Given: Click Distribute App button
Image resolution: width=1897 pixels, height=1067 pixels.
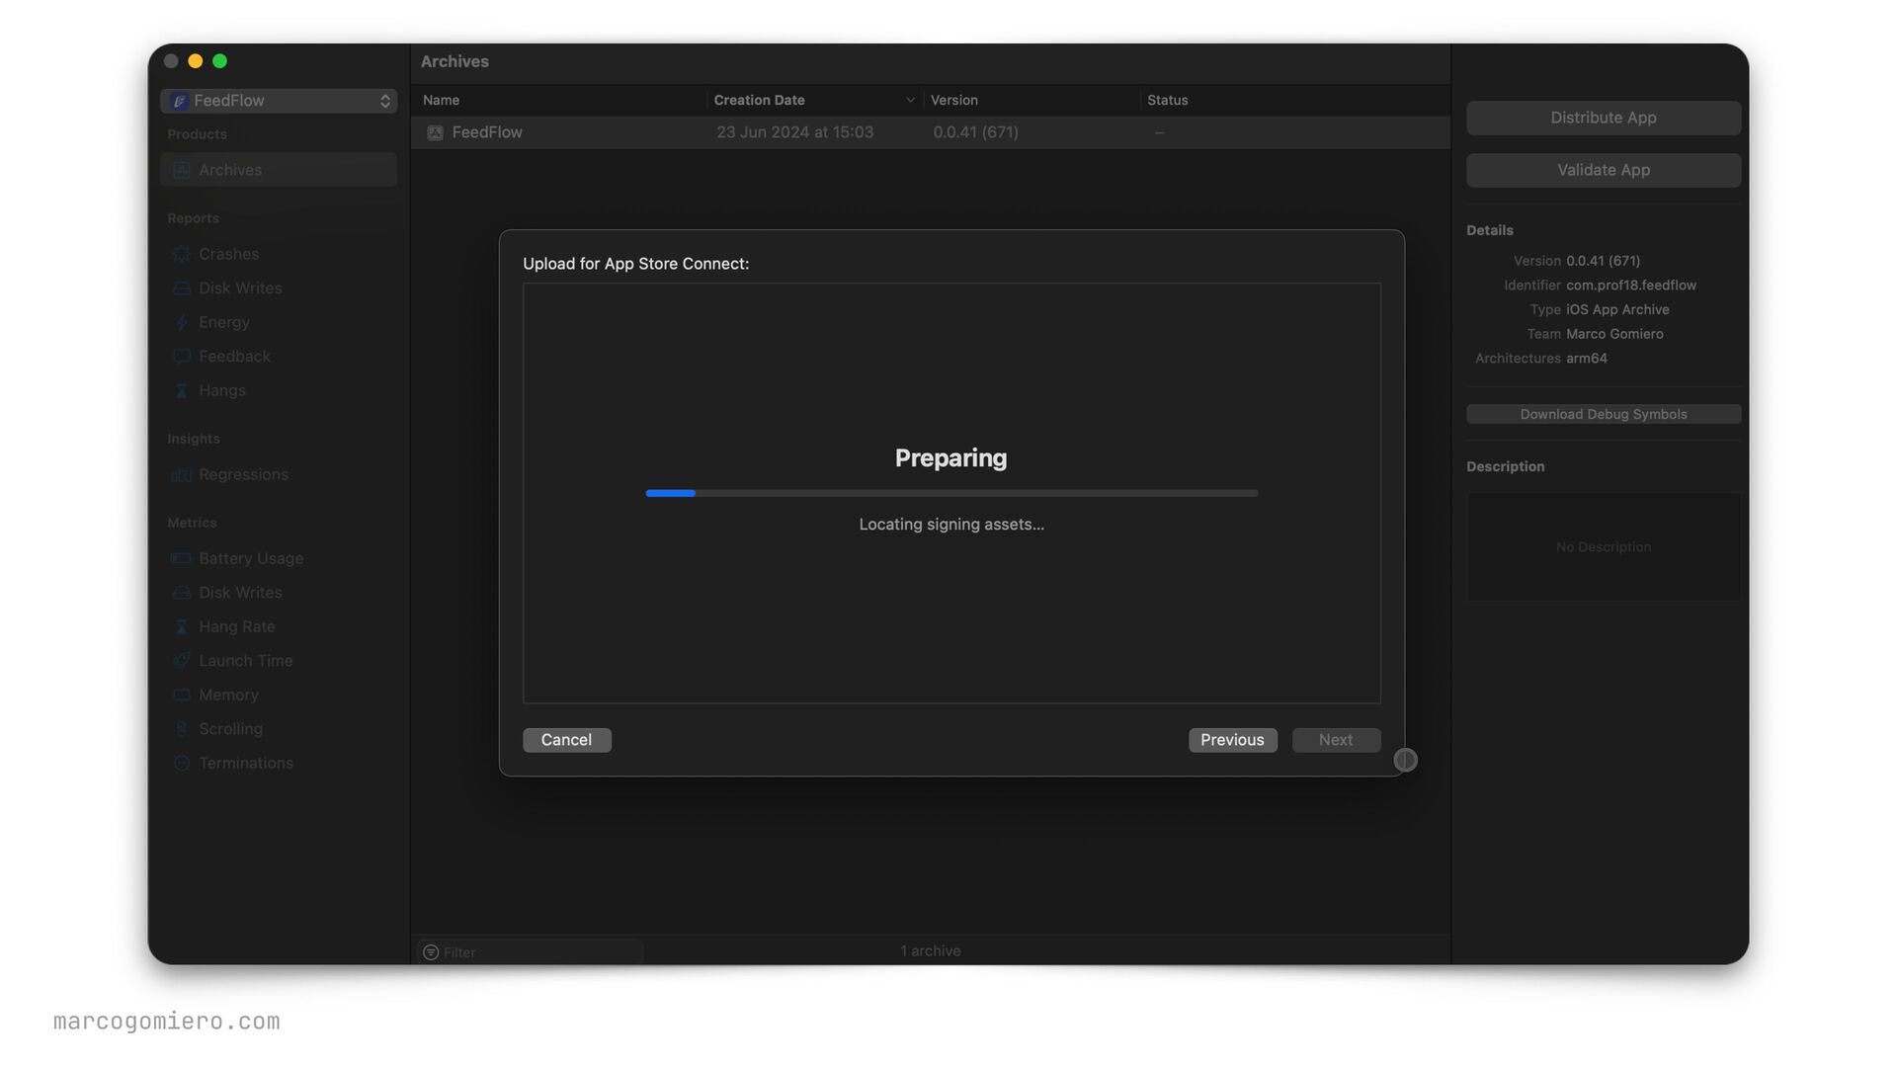Looking at the screenshot, I should click(x=1603, y=118).
